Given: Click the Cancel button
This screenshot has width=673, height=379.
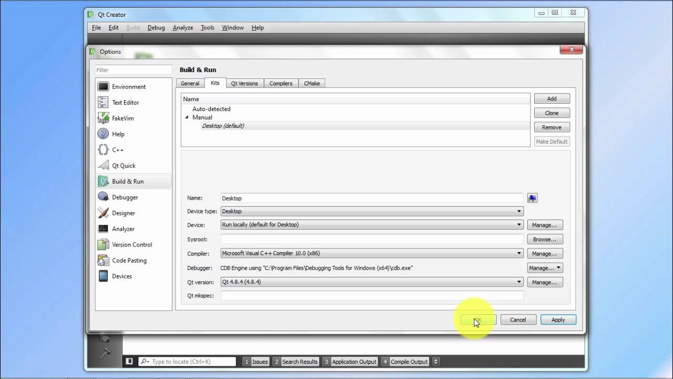Looking at the screenshot, I should pyautogui.click(x=518, y=320).
